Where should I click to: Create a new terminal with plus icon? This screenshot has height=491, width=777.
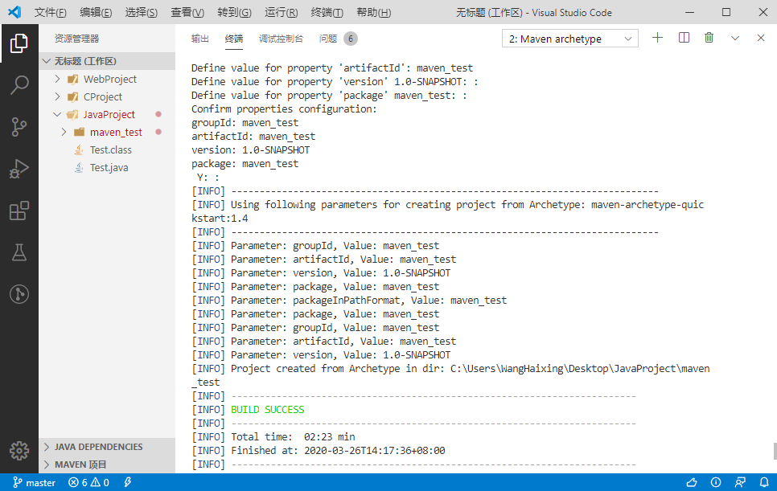click(657, 38)
